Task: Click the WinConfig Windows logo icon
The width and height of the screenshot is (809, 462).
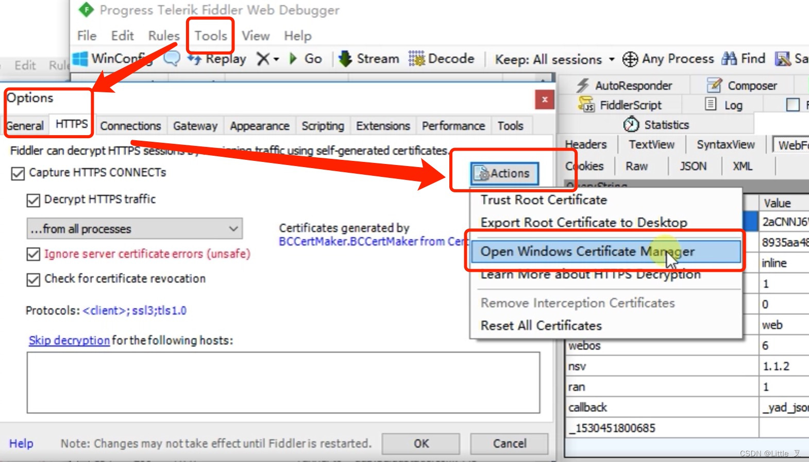Action: [80, 58]
